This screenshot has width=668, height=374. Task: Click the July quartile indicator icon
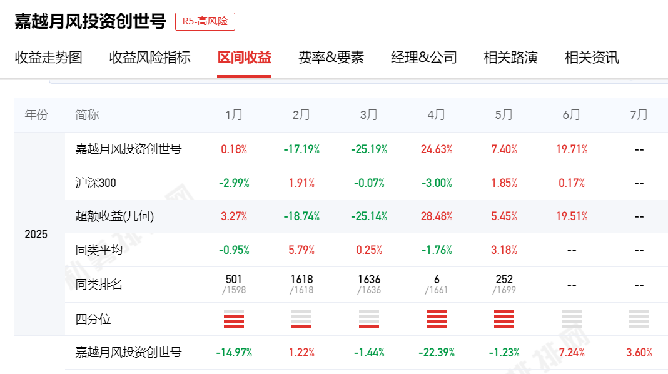(639, 319)
